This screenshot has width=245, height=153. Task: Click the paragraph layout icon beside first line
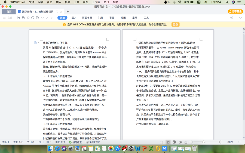coord(36,43)
